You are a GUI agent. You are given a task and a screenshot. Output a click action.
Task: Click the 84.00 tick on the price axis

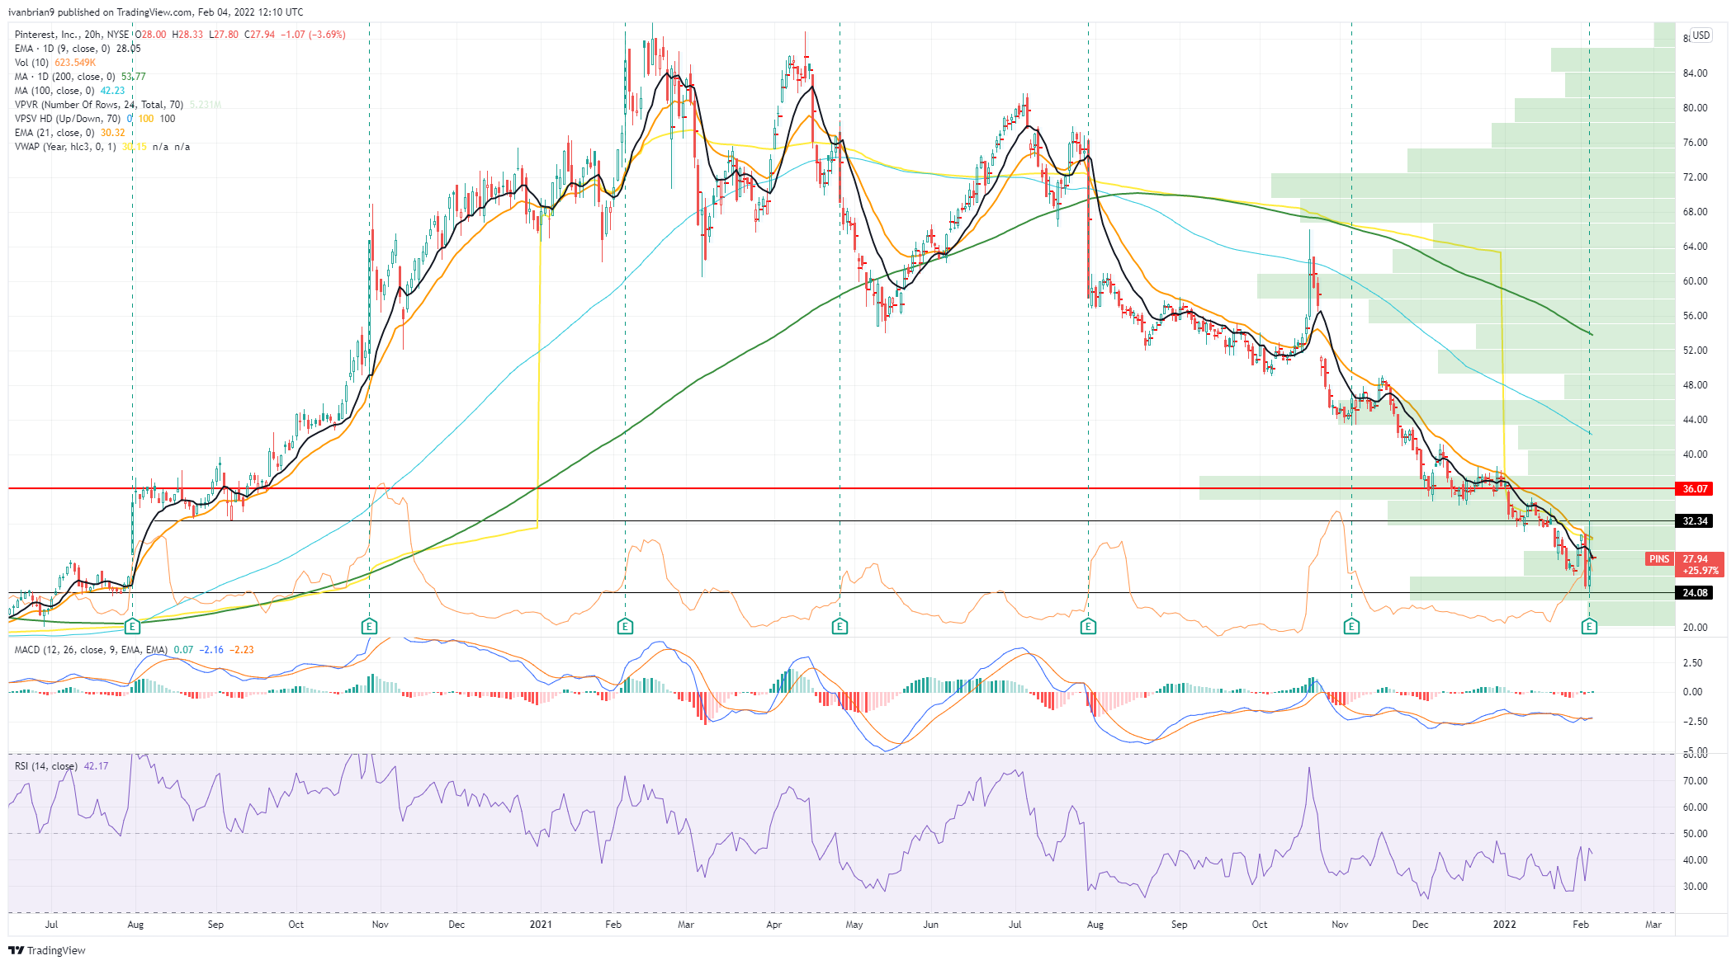pos(1696,73)
